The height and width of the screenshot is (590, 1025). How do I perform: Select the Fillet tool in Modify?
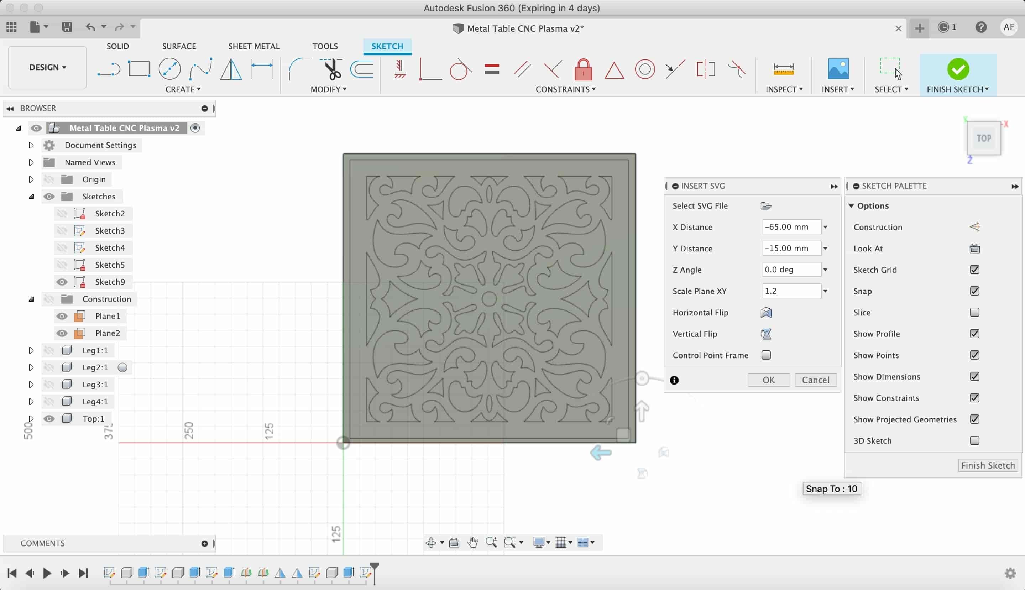pos(299,69)
